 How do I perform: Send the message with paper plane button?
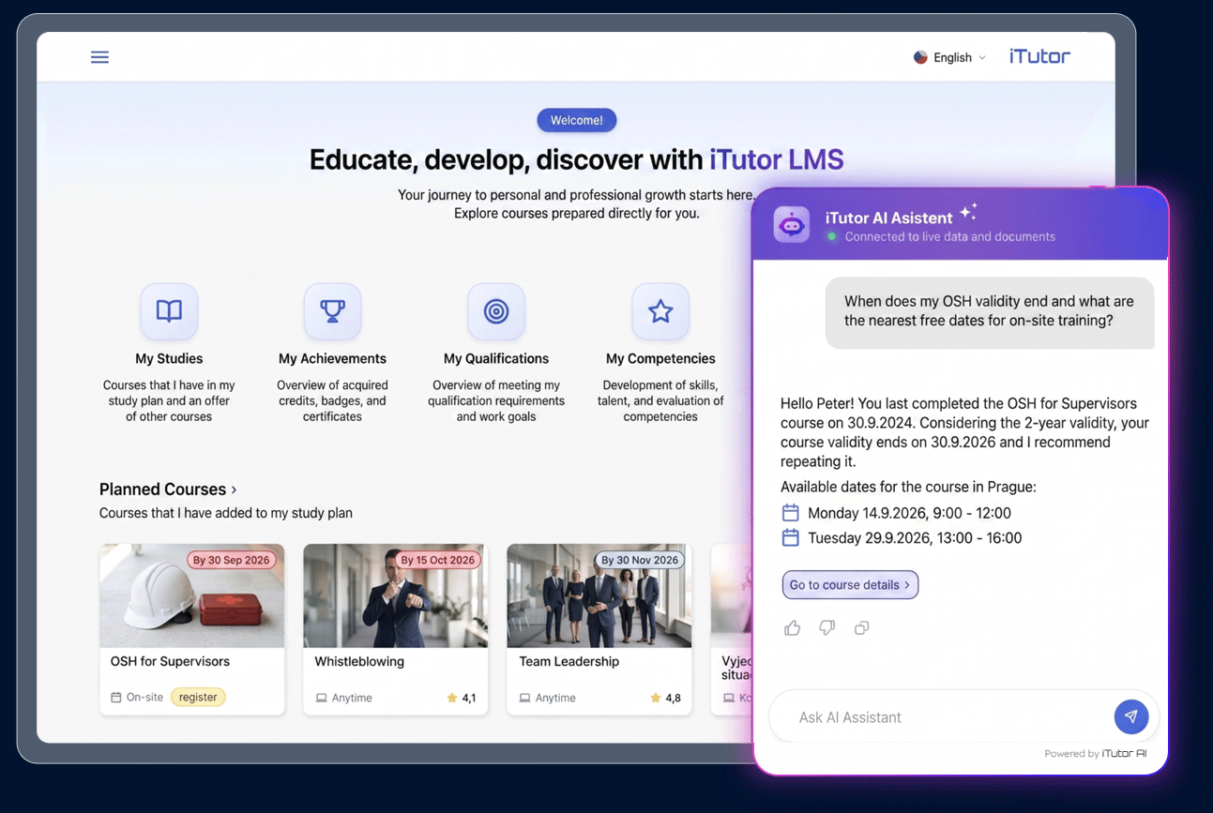pyautogui.click(x=1131, y=716)
